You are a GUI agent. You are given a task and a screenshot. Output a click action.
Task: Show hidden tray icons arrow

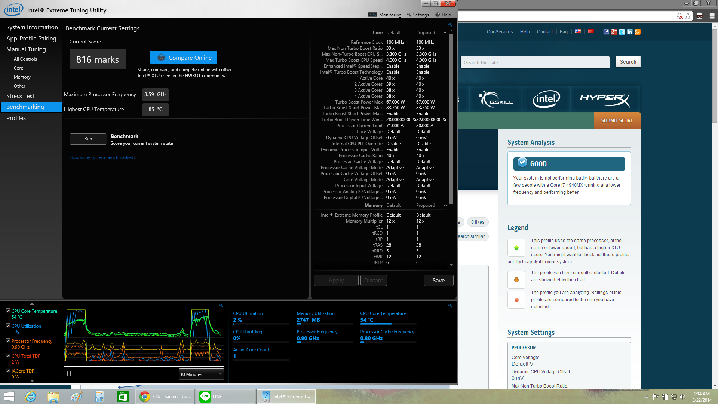click(x=647, y=397)
